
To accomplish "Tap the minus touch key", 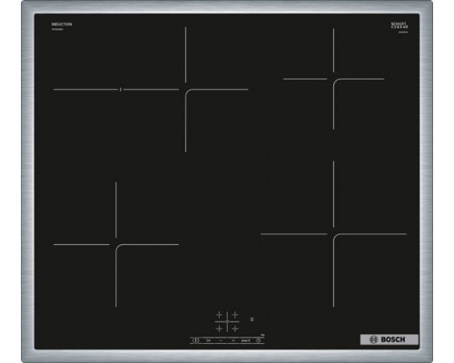I will (221, 340).
